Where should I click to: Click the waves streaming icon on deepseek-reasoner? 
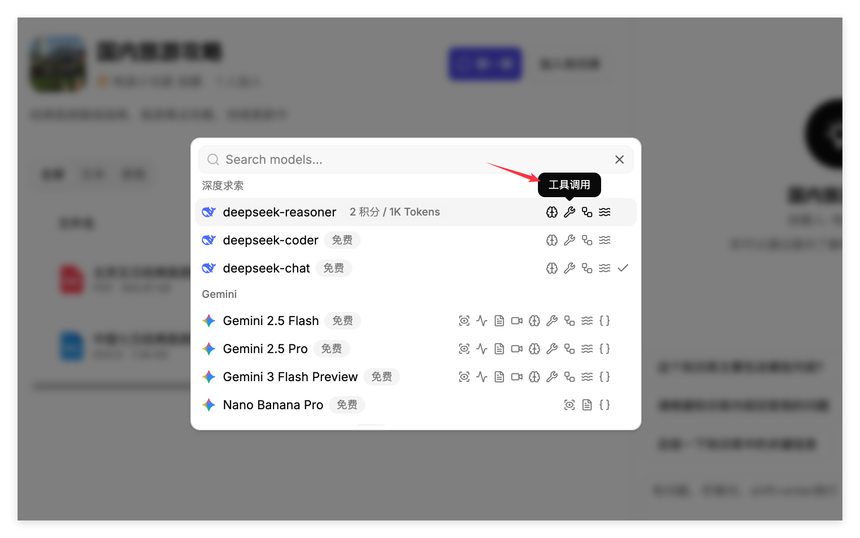pos(605,212)
